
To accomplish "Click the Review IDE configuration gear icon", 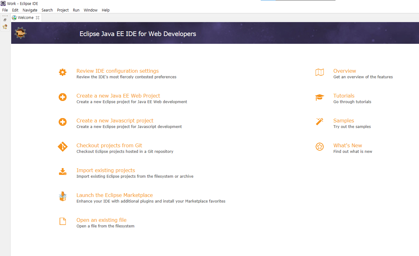I will tap(63, 72).
